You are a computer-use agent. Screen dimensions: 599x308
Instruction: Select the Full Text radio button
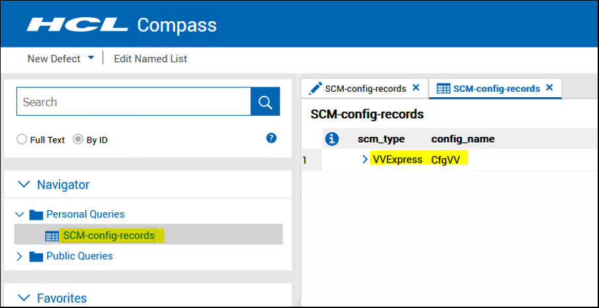pos(21,139)
